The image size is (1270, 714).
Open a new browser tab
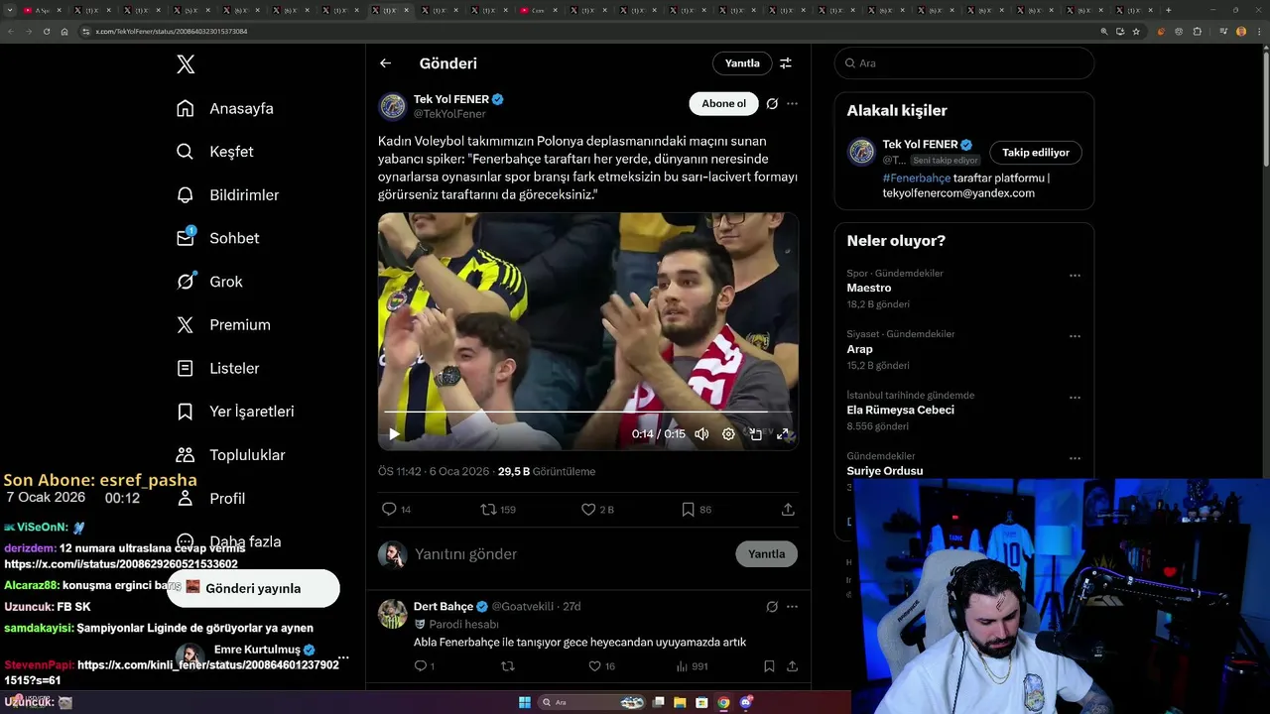[1168, 10]
